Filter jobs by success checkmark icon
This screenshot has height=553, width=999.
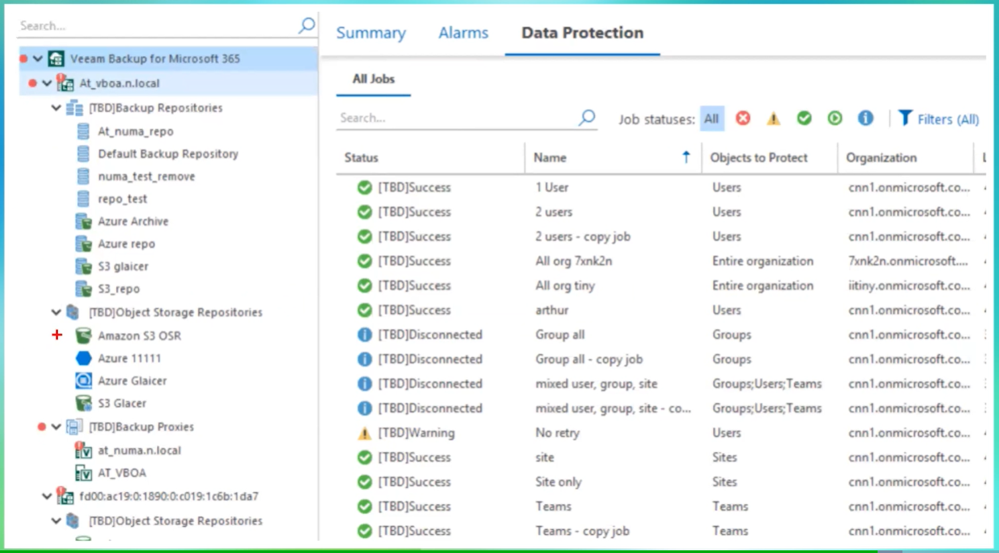pyautogui.click(x=804, y=118)
